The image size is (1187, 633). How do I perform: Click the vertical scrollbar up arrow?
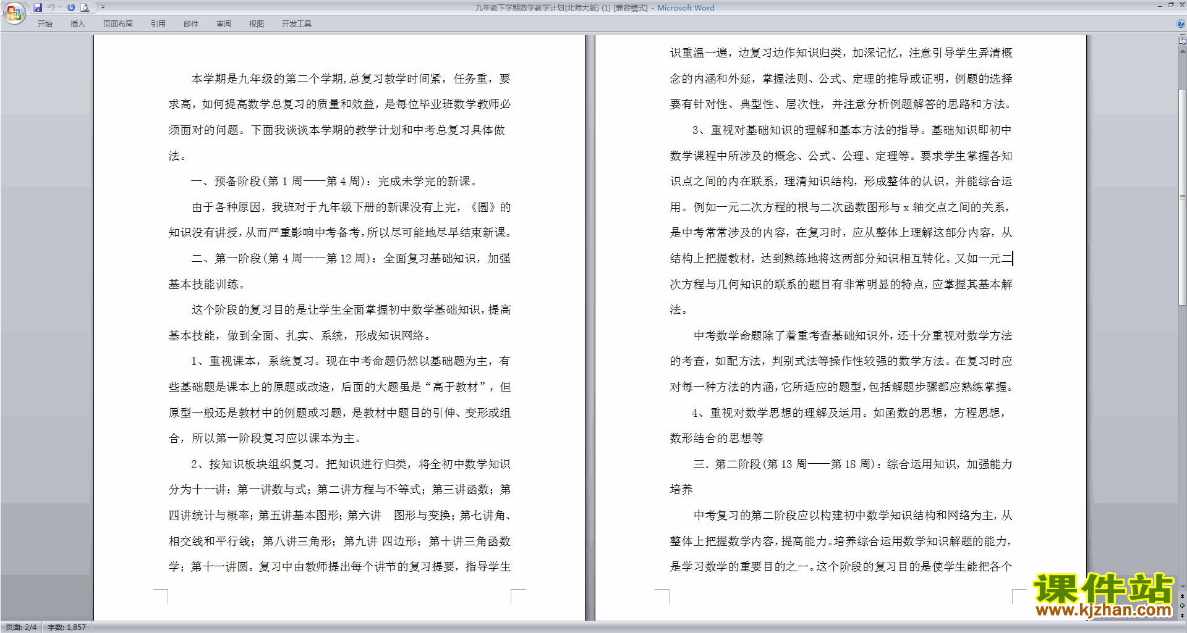coord(1182,51)
